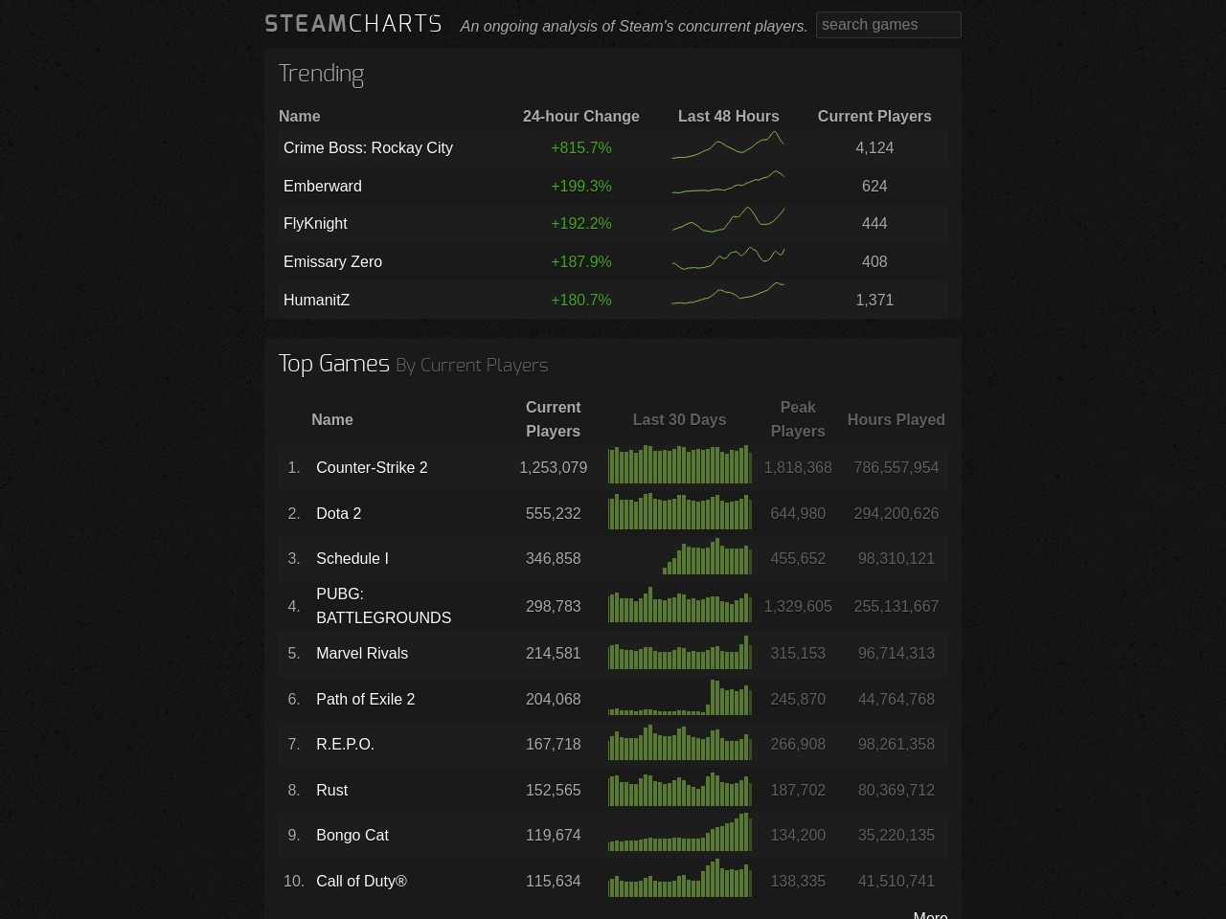
Task: Open Crime Boss: Rockay City page
Action: [x=368, y=147]
